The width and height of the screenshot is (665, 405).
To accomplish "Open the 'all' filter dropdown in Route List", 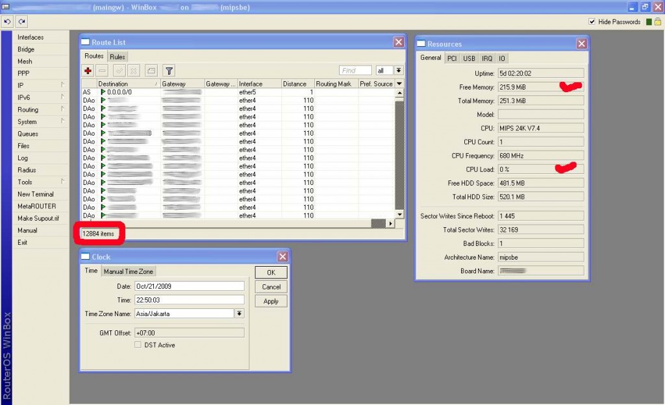I will tap(399, 70).
